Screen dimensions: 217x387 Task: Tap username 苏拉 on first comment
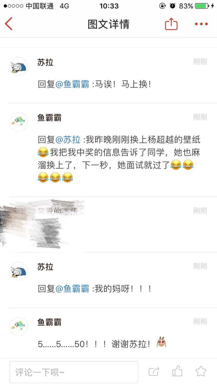click(45, 63)
